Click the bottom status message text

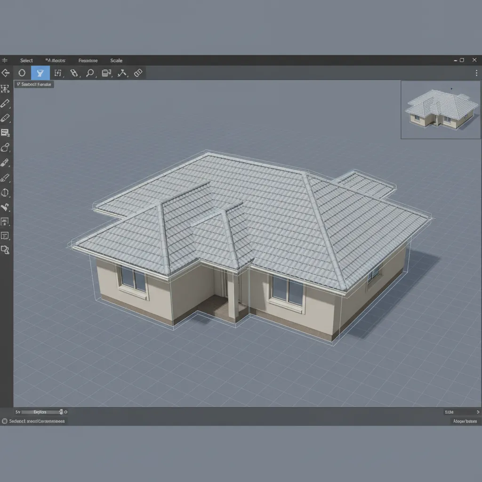point(37,421)
